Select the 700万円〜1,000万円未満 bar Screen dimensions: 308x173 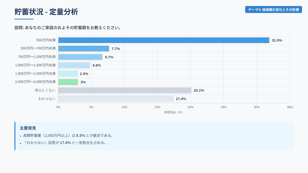pyautogui.click(x=80, y=57)
